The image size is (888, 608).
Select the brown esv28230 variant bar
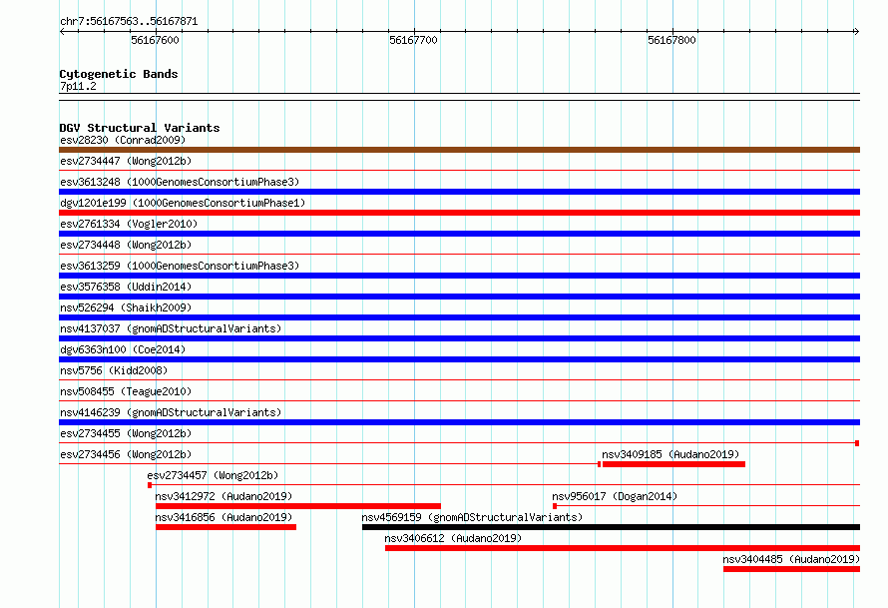(459, 150)
